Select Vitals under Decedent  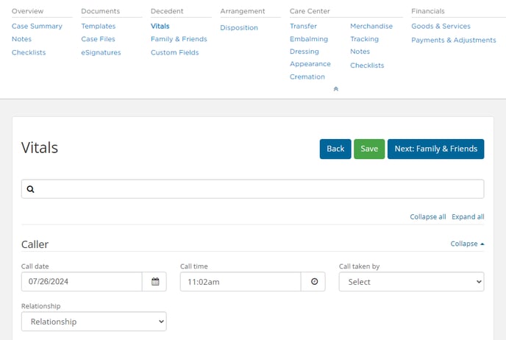160,26
